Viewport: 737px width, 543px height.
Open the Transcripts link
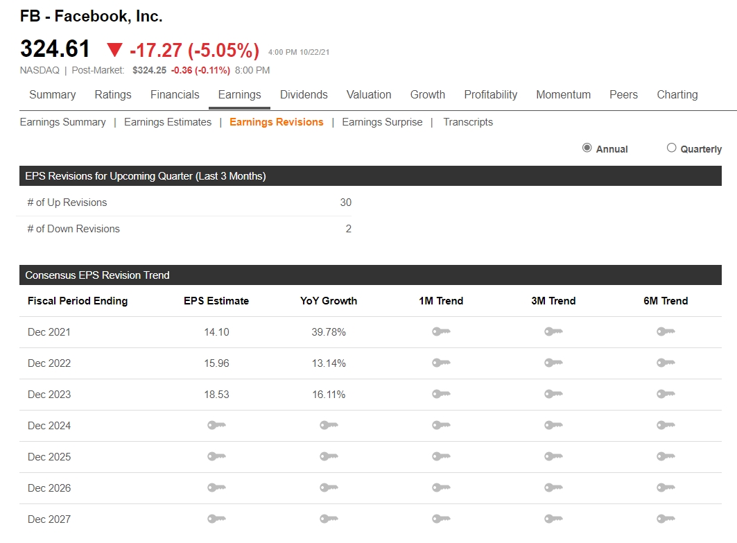pyautogui.click(x=468, y=122)
